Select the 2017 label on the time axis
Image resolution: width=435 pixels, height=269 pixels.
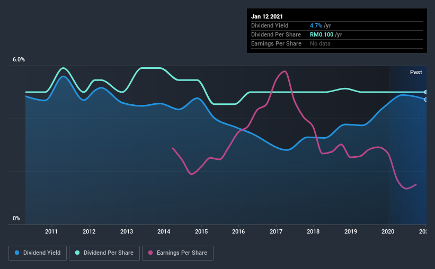coord(276,231)
